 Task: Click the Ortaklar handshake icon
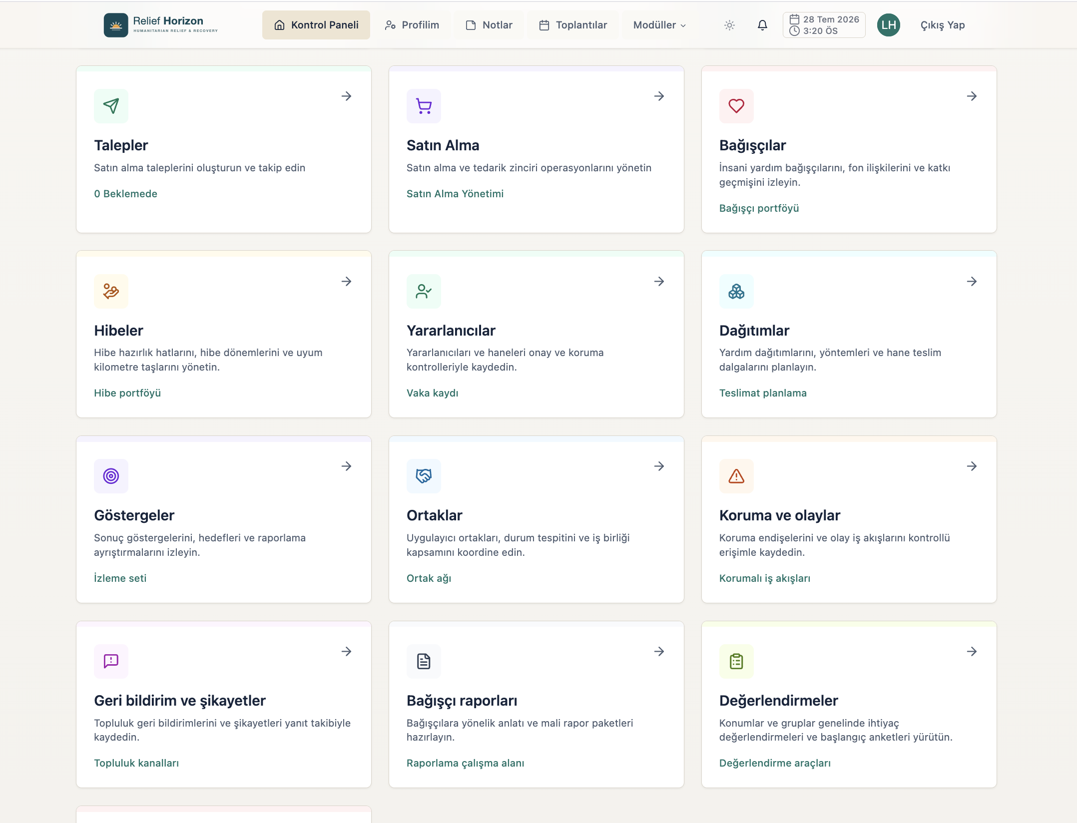[424, 476]
